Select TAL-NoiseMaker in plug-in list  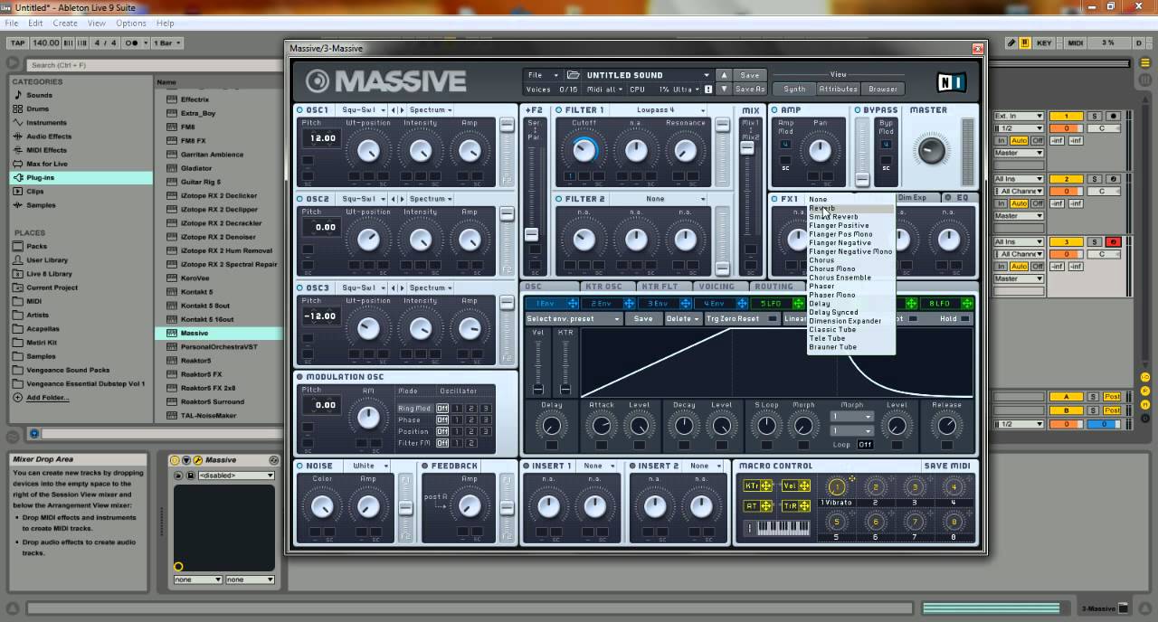pyautogui.click(x=209, y=415)
